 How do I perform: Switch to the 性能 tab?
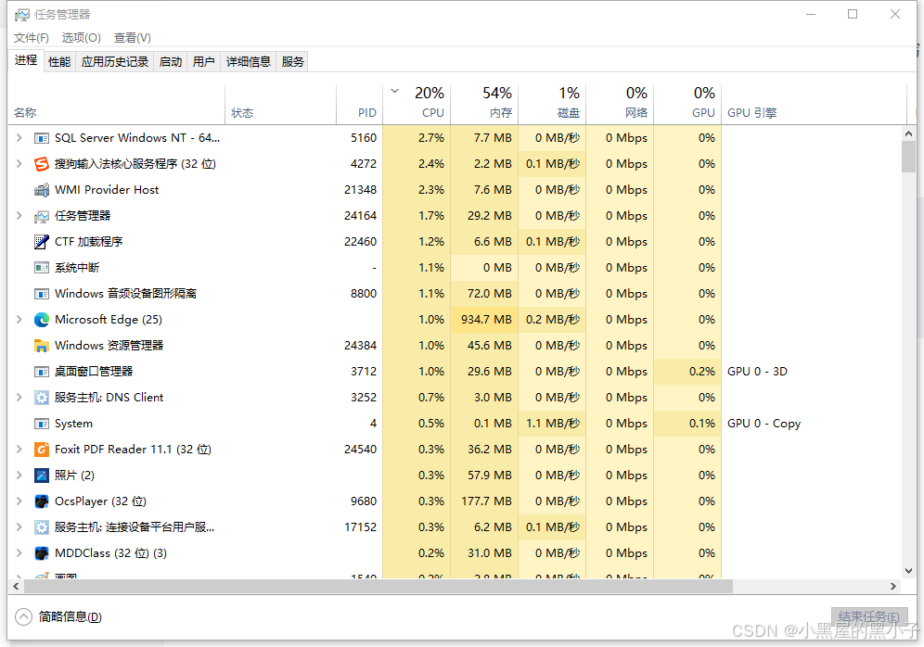(x=59, y=62)
